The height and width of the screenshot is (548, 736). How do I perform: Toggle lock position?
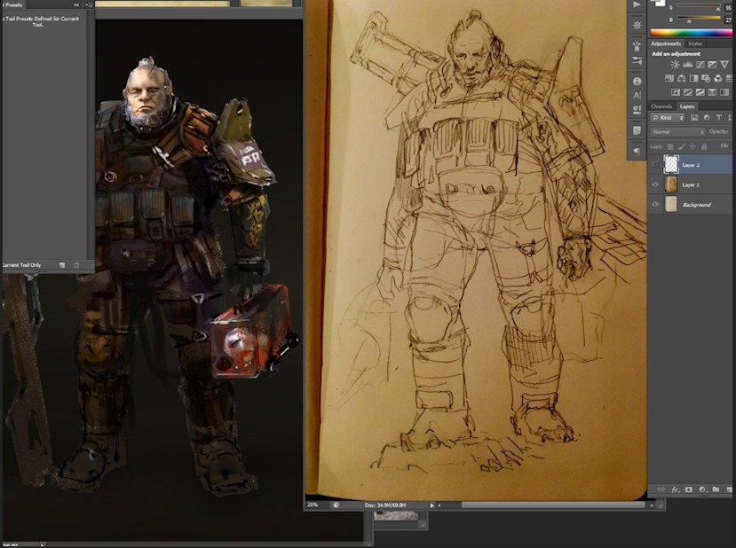pos(692,146)
